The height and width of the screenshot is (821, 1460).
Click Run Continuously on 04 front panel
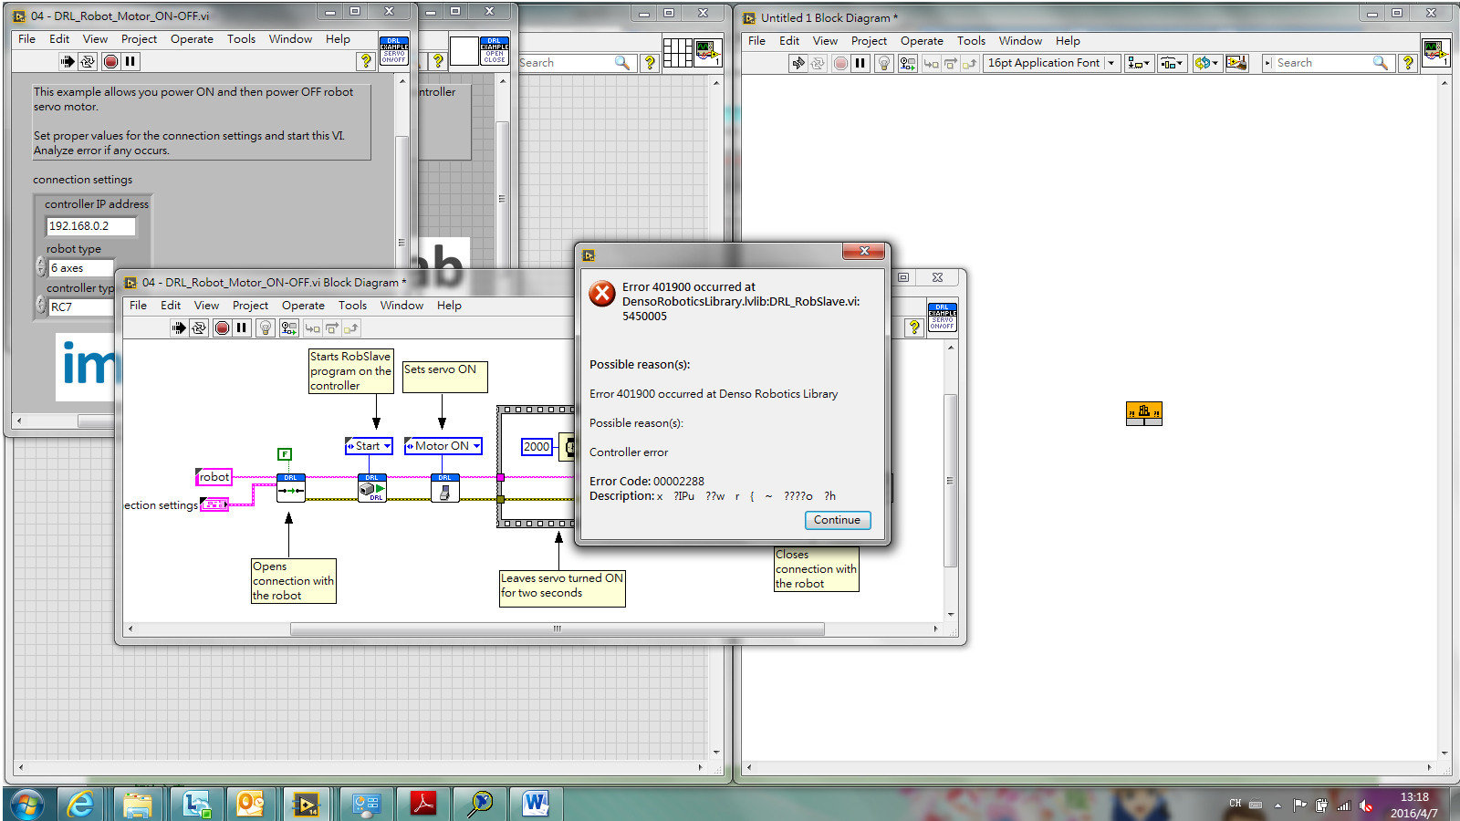88,61
